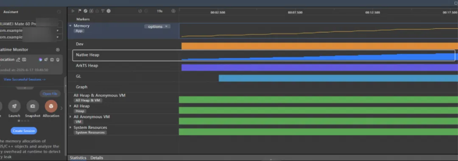Expand the System Resources lane
458x161 pixels.
(70, 128)
